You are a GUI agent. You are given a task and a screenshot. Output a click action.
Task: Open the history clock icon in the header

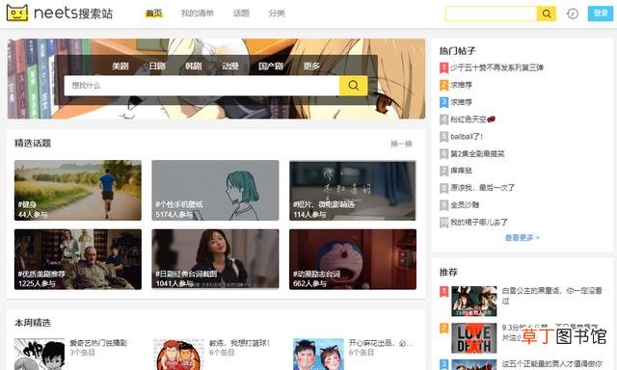pos(573,13)
